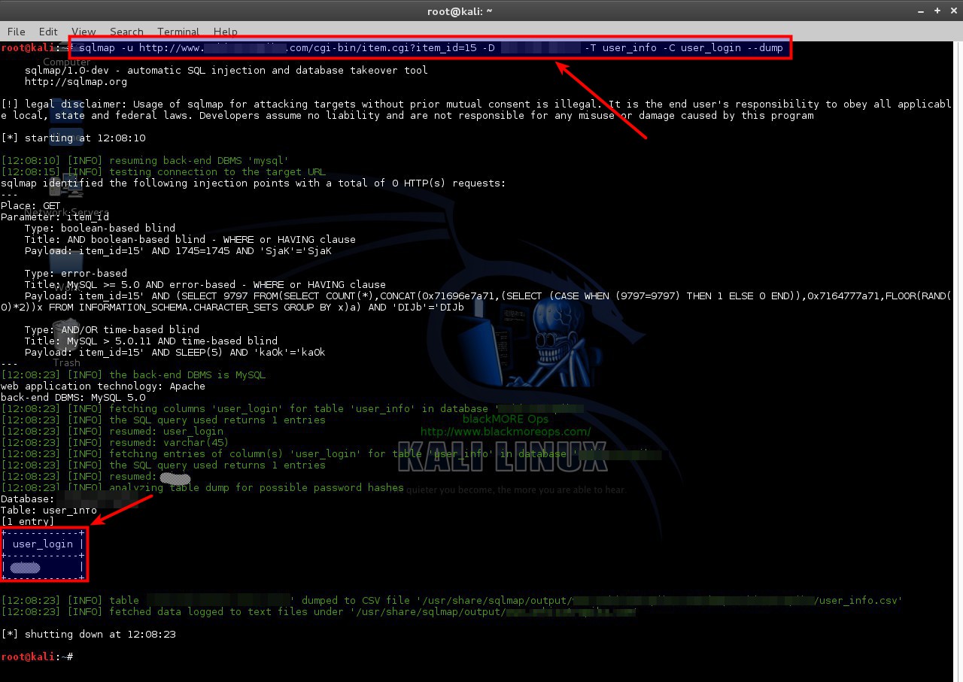Click 'item.cgi?item_id=15' in the target URL
Viewport: 963px width, 682px height.
[x=419, y=48]
